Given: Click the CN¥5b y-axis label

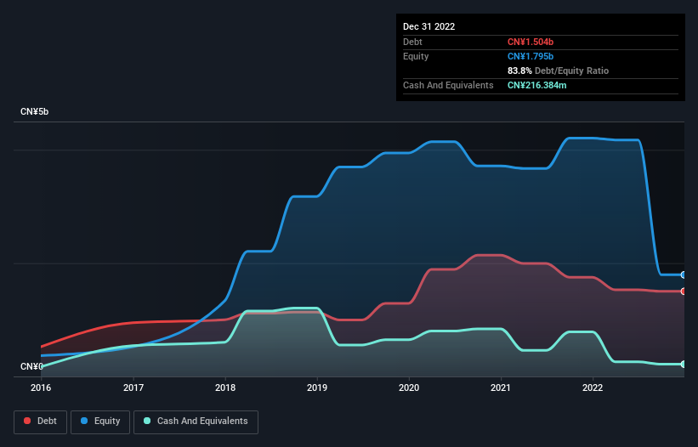Looking at the screenshot, I should [x=34, y=111].
